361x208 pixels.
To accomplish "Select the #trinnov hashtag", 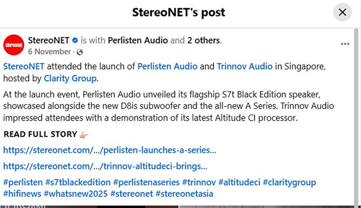I will point(198,183).
